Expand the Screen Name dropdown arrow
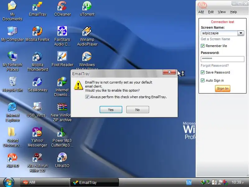The height and width of the screenshot is (187, 249). [241, 33]
